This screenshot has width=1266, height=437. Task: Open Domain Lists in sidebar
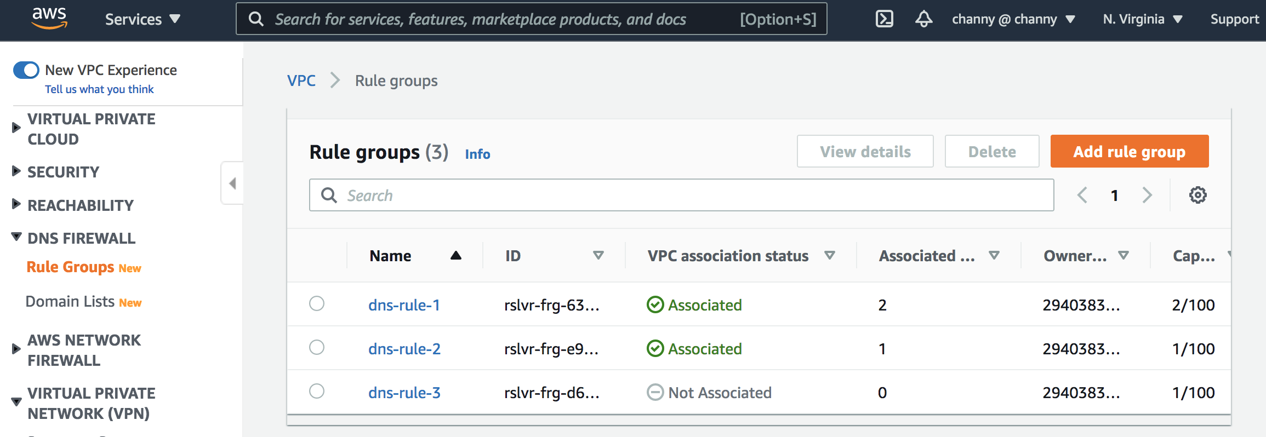pos(70,302)
